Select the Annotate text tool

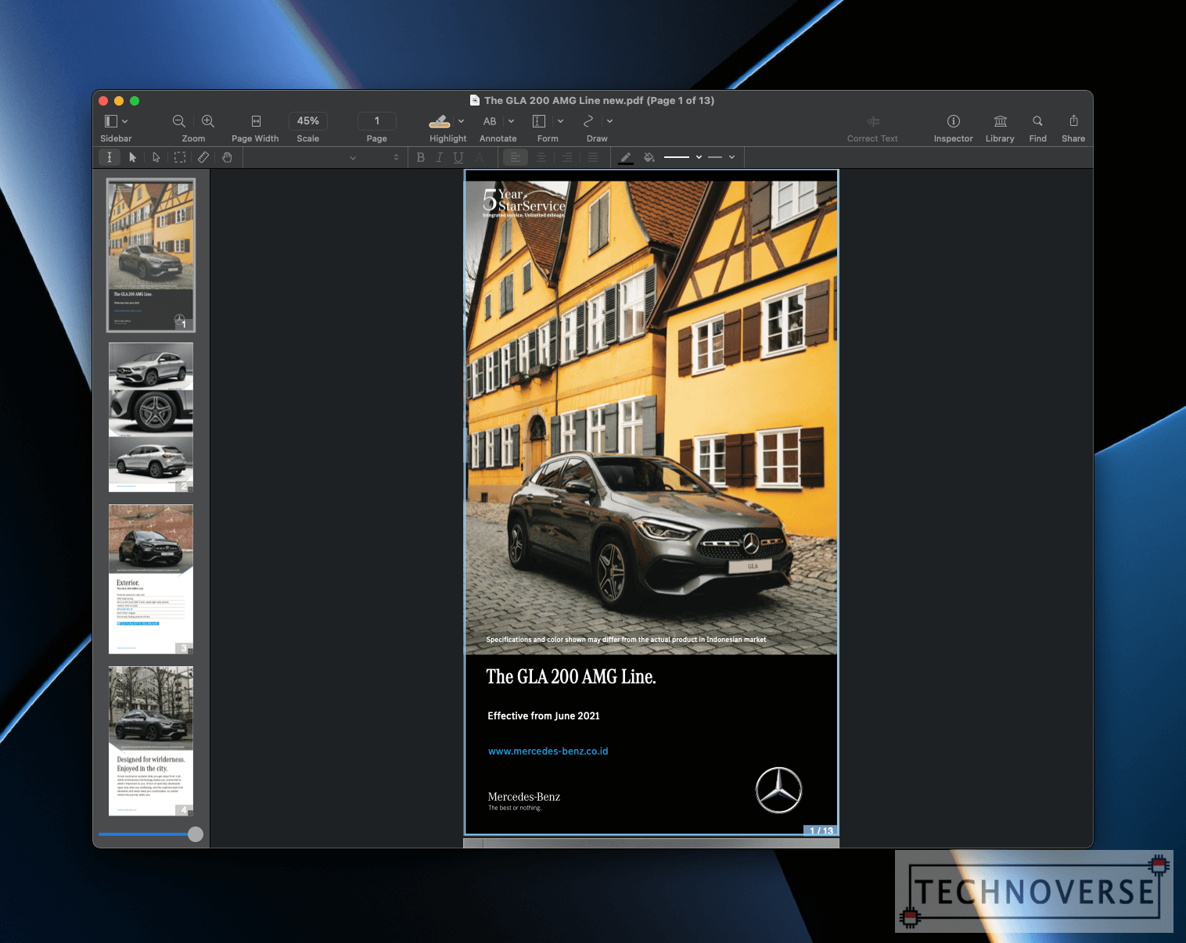coord(490,121)
